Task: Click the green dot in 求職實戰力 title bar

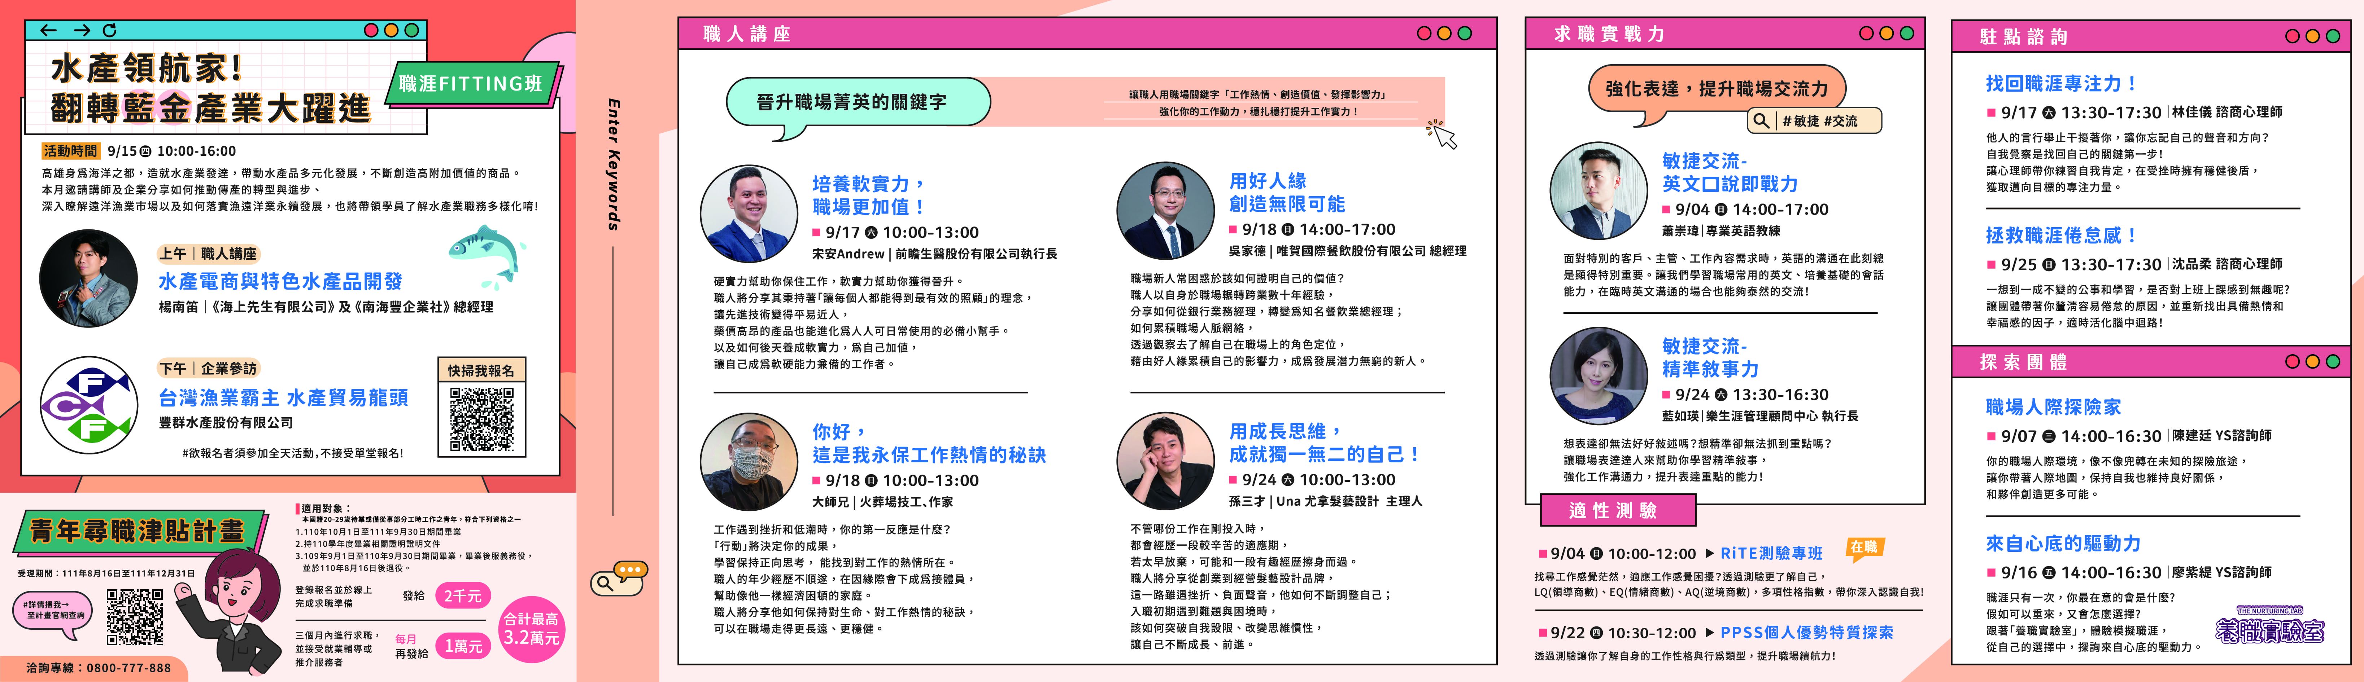Action: click(x=1907, y=34)
